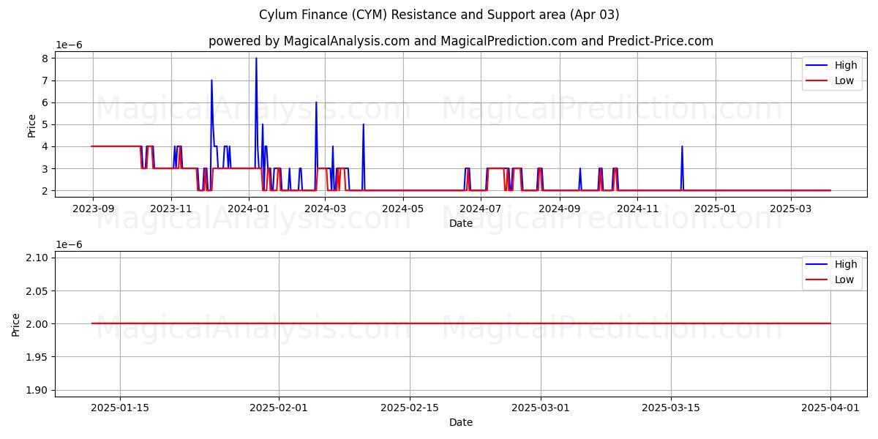Click the '1.90' y-axis tick in the bottom chart
Screen dimensions: 878x439
[37, 390]
